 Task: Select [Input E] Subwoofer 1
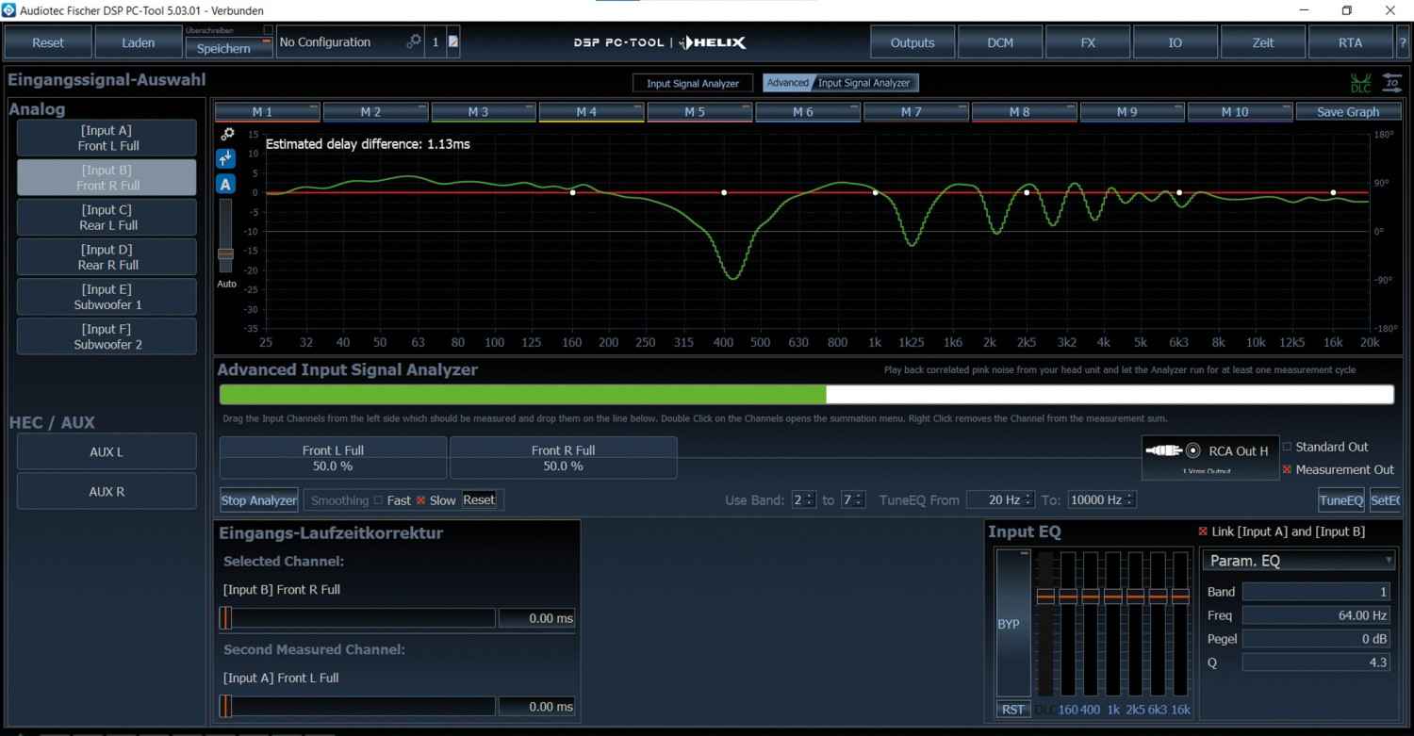pos(107,297)
